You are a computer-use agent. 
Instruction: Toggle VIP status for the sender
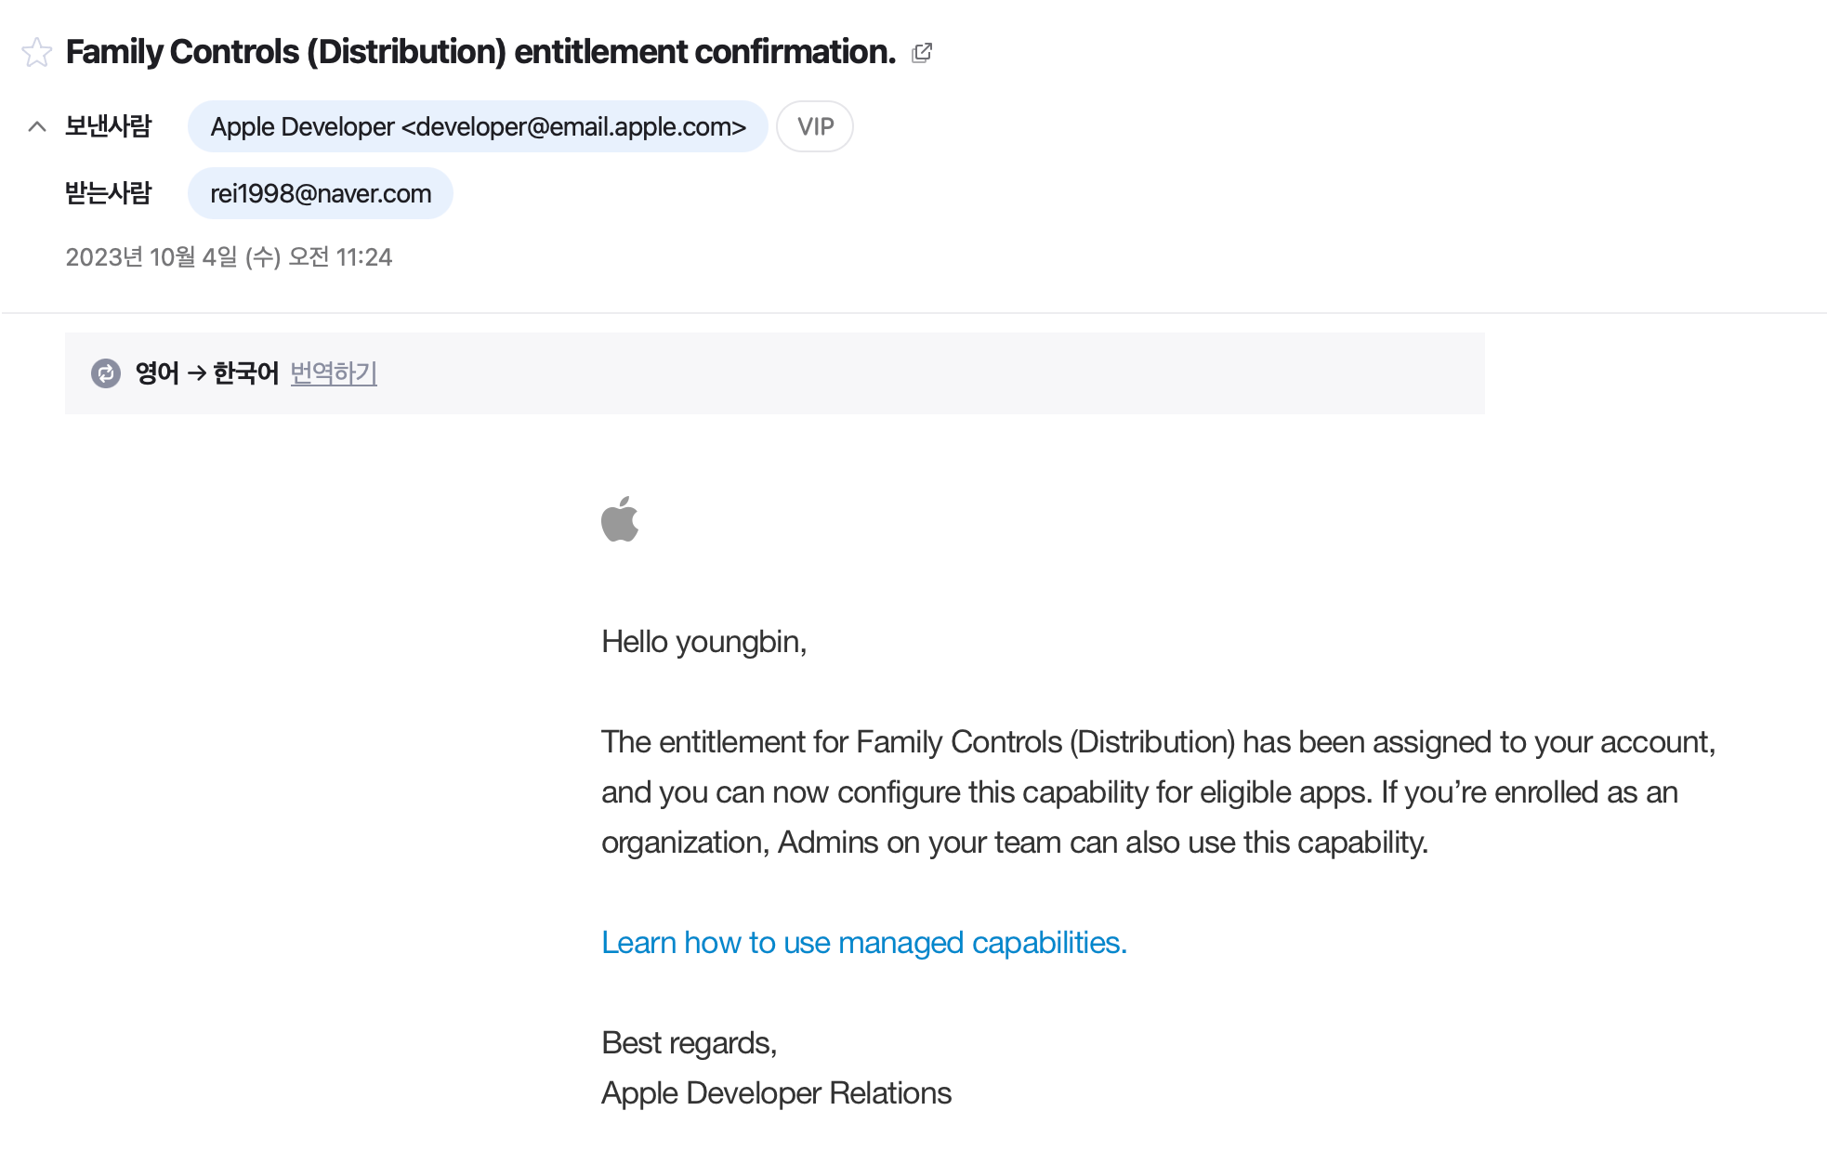point(815,126)
